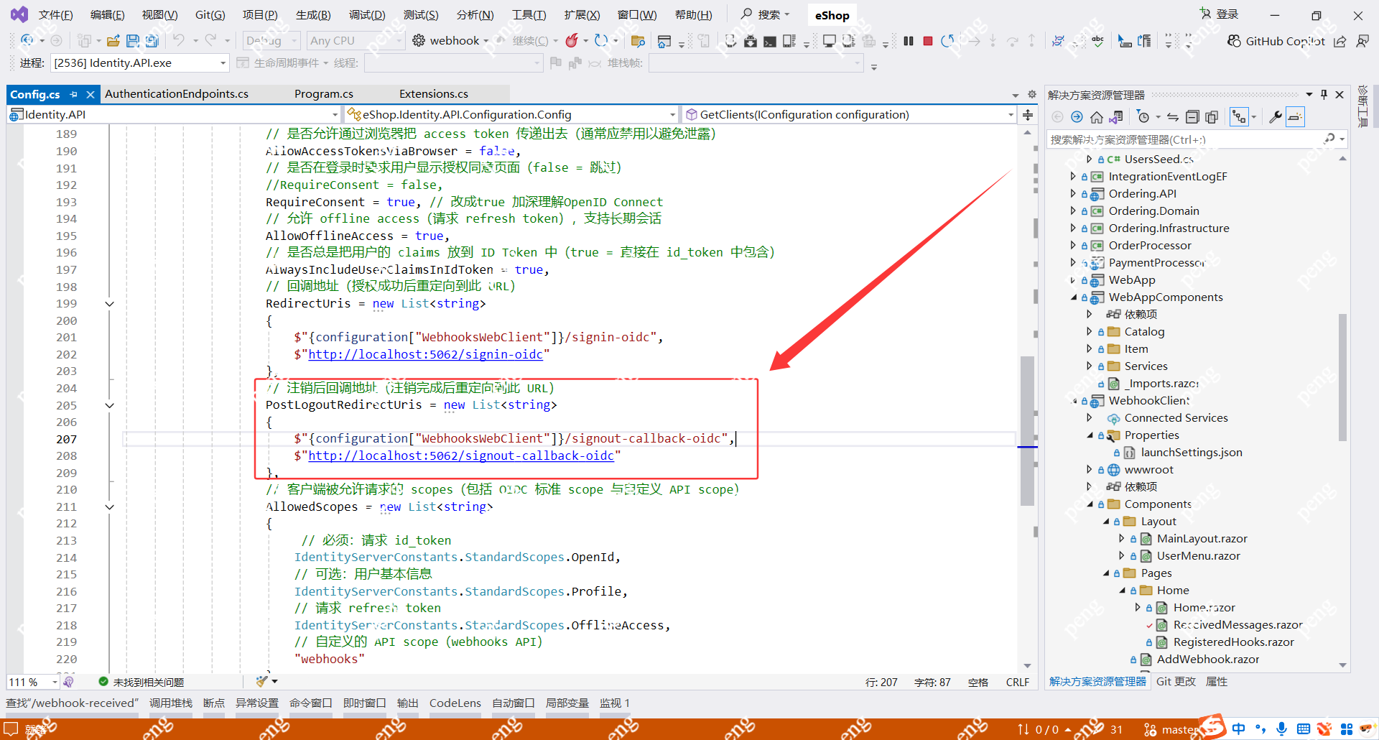Select UserMenu.razor in Solution Explorer
1379x740 pixels.
click(x=1198, y=555)
